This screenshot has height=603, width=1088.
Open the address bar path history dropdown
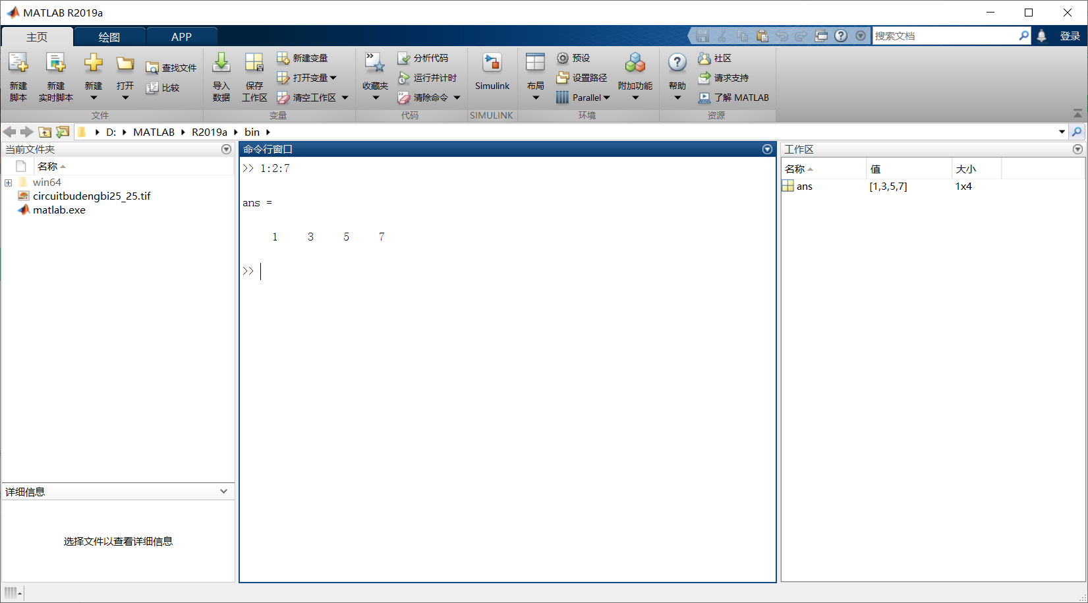tap(1062, 132)
